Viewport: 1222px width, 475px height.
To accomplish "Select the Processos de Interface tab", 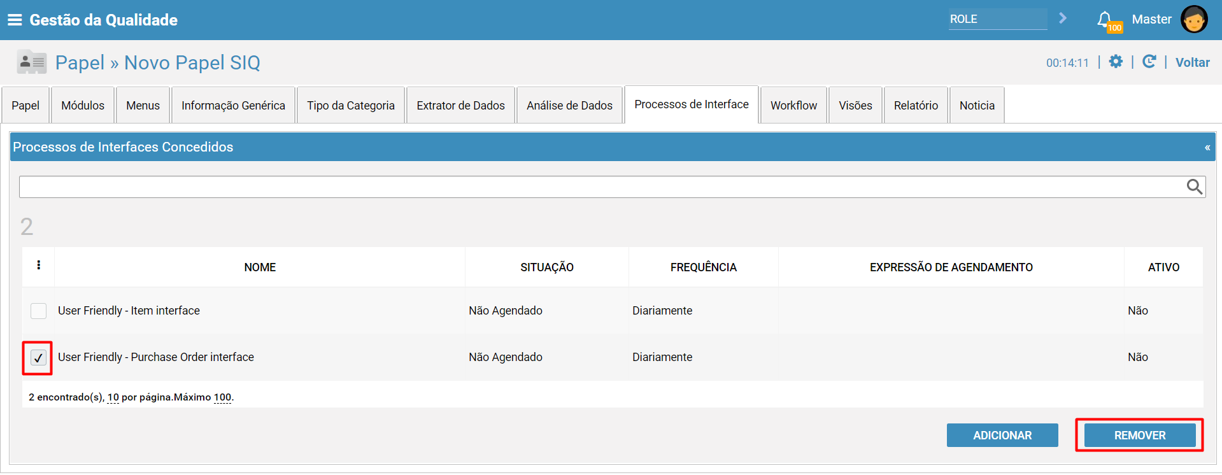I will point(692,104).
